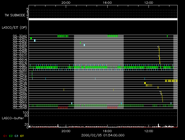Click the red C1 marker cluster near 16:00
The image size is (185, 140).
coord(112,108)
